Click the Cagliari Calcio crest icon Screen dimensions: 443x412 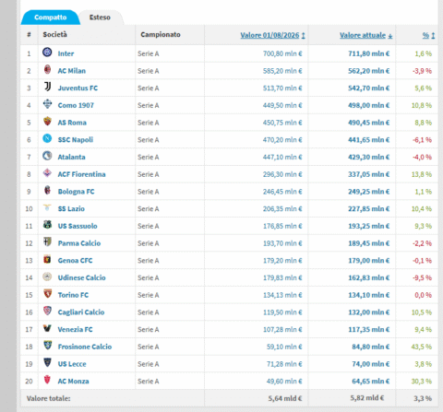pos(47,311)
